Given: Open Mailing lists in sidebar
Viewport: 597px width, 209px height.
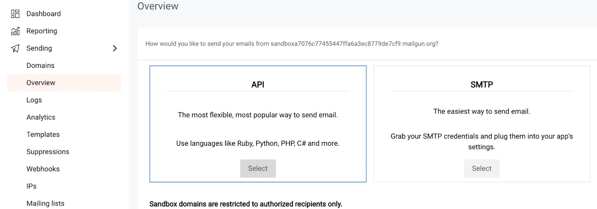Looking at the screenshot, I should (45, 203).
